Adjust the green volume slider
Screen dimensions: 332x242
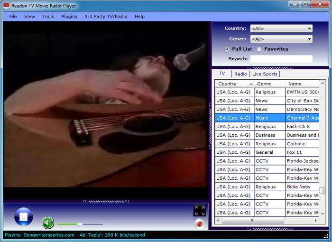[x=80, y=223]
